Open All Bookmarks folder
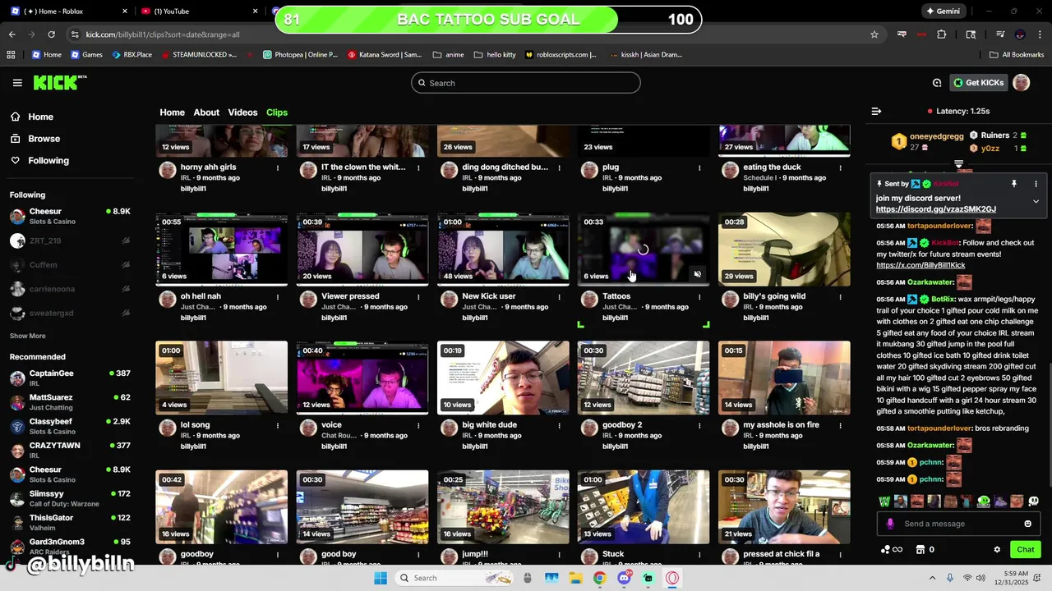Screen dimensions: 1052x591 1017,55
